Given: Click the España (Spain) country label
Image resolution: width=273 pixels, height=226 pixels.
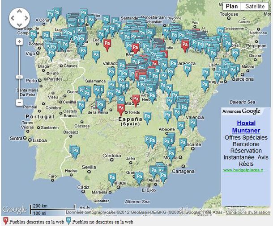Looking at the screenshot, I should click(x=130, y=121).
